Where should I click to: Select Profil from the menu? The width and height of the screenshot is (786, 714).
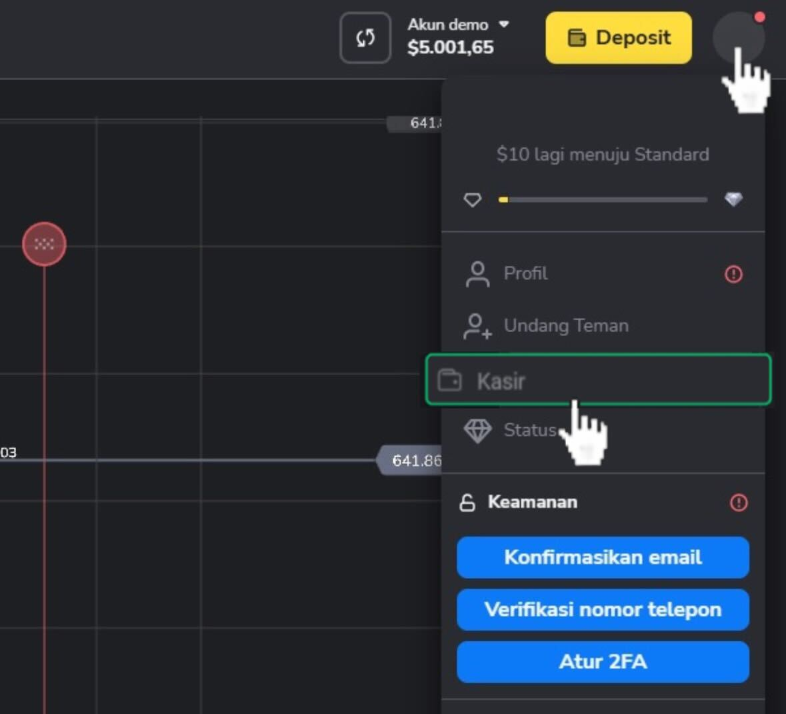(x=525, y=273)
